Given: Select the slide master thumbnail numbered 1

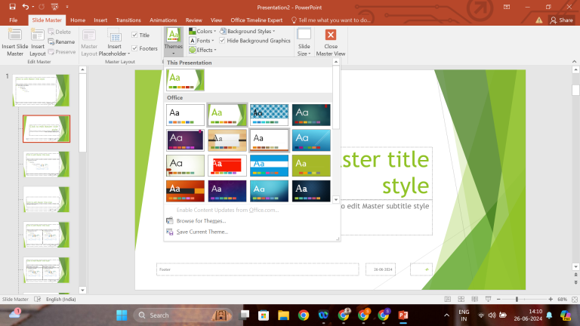Looking at the screenshot, I should point(41,91).
